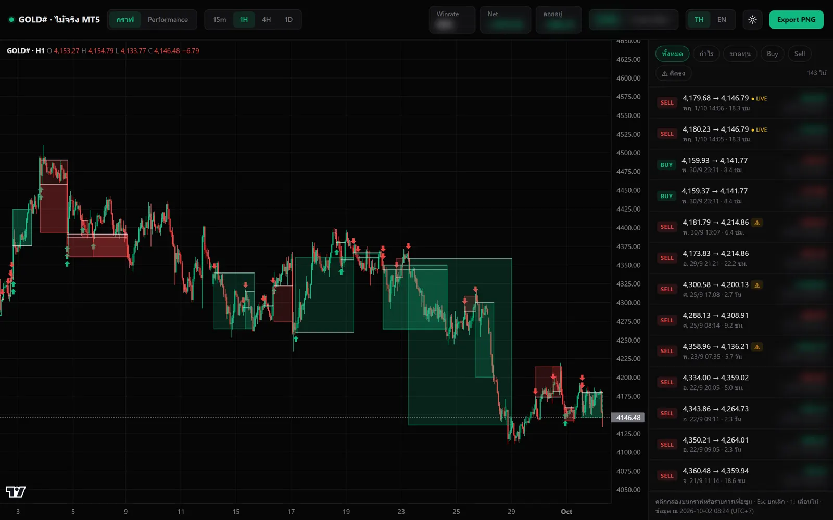Click the Net stat card
The image size is (833, 520).
pos(506,20)
